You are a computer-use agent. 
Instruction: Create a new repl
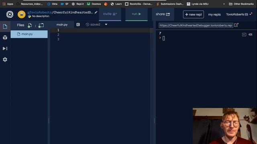[x=194, y=14]
